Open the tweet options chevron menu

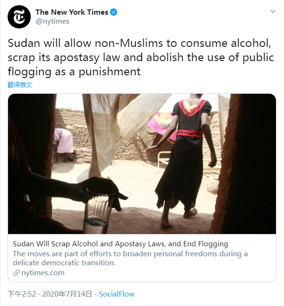(x=273, y=11)
